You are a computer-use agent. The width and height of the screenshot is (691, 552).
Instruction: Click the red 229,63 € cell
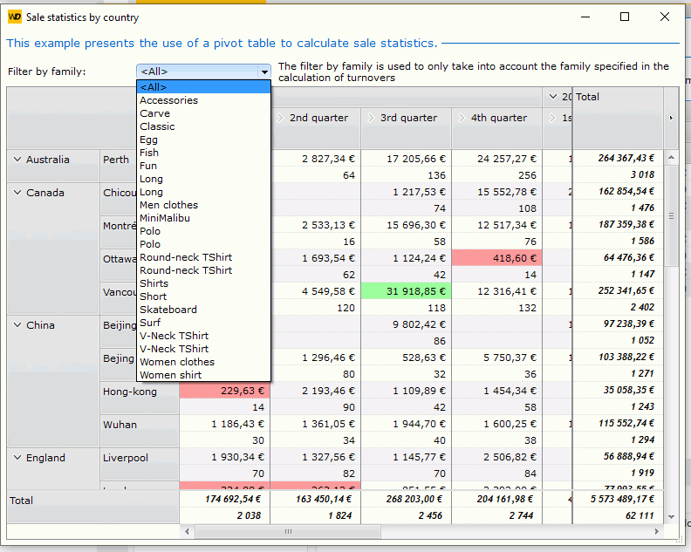point(225,391)
